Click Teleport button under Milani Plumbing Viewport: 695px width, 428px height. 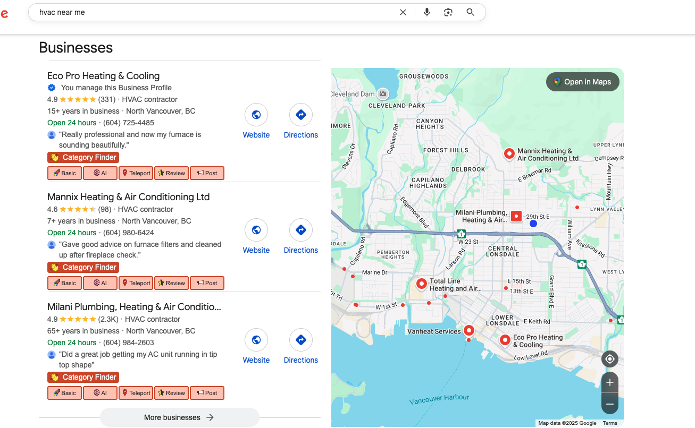tap(136, 393)
